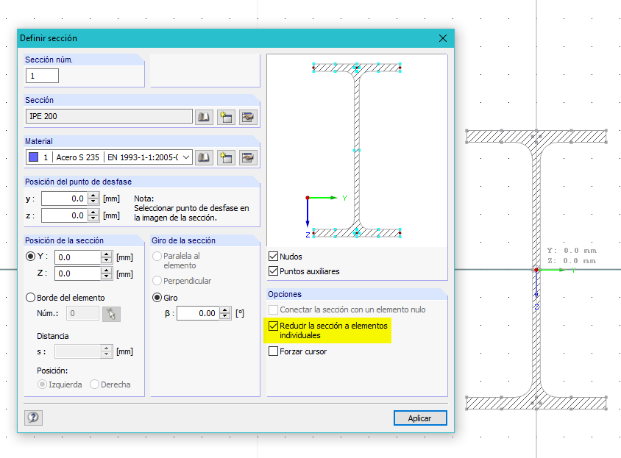Click the 'Nota:' label text
This screenshot has height=458, width=621.
143,198
